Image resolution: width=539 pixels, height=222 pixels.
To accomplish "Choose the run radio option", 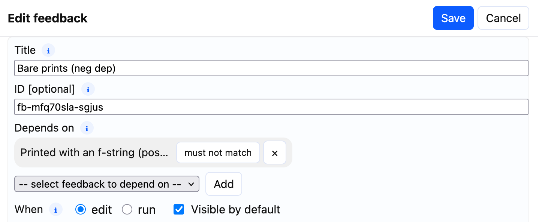I will pyautogui.click(x=127, y=210).
